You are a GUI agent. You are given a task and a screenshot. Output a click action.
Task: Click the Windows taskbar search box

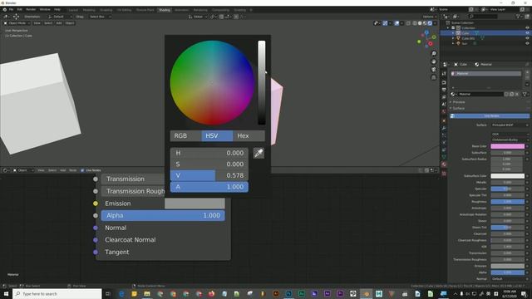click(57, 293)
